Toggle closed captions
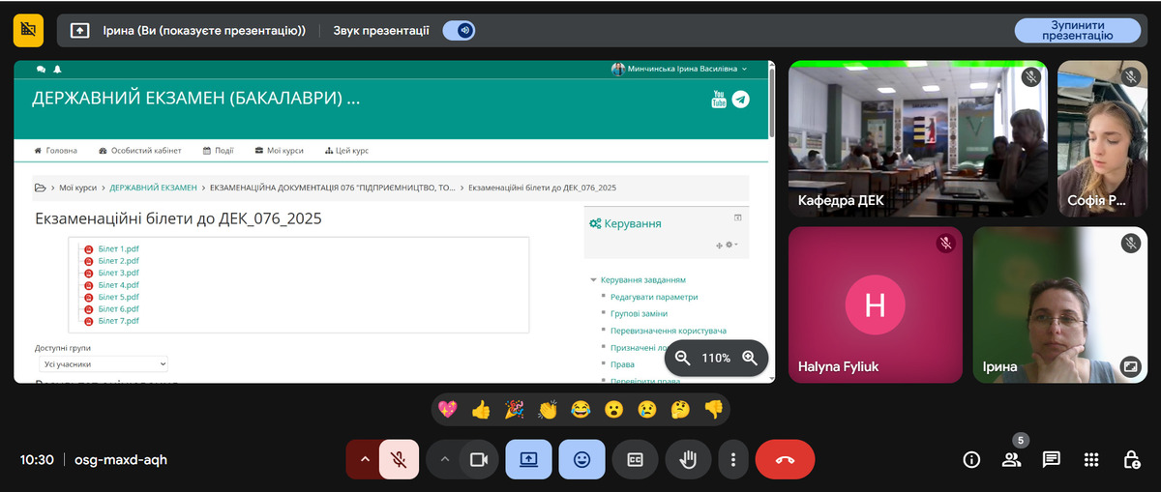Viewport: 1161px width, 492px height. pos(636,460)
